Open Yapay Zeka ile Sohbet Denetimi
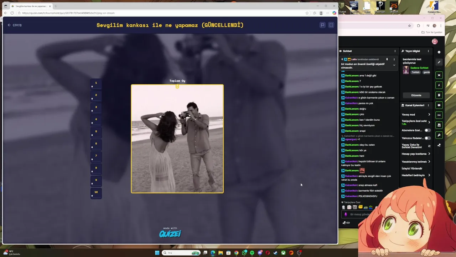Screen dimensions: 456x257 (x=416, y=146)
